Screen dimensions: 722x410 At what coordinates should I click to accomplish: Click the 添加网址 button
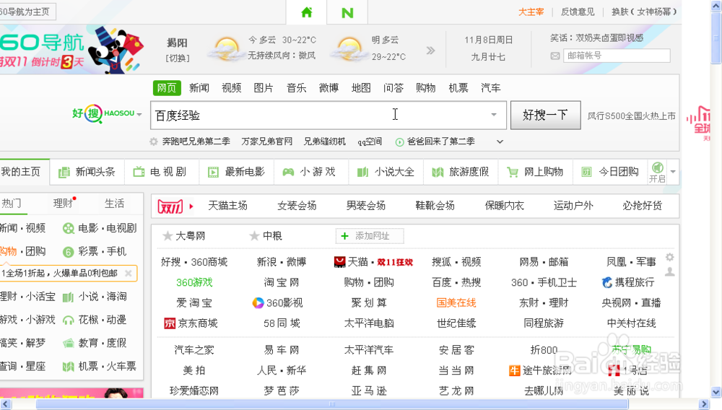coord(370,236)
